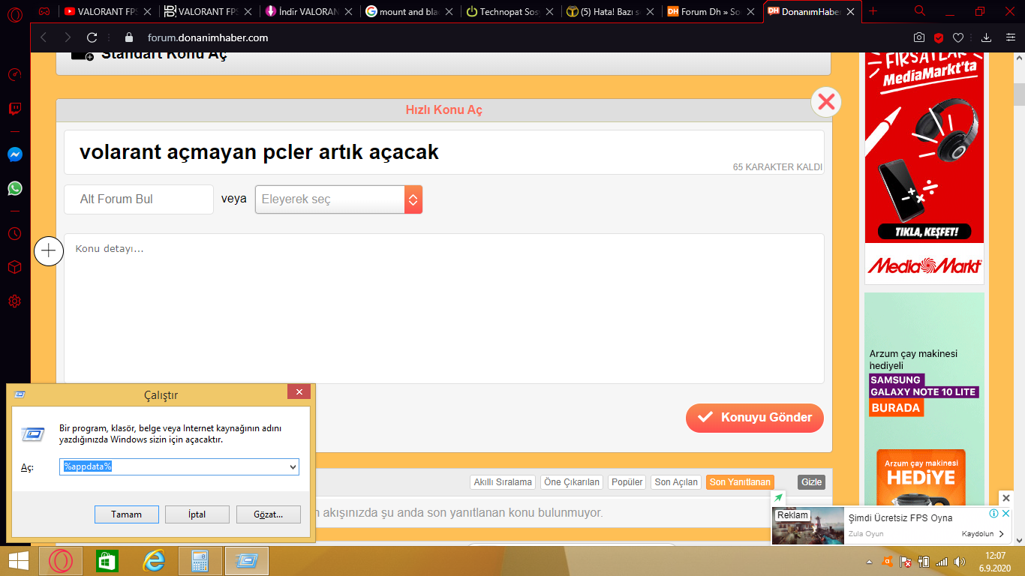
Task: Open the Calculator taskbar icon
Action: coord(200,561)
